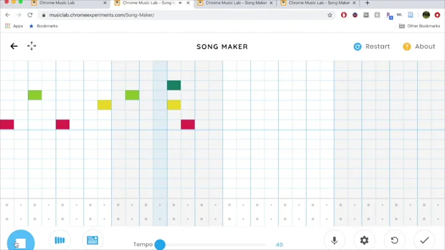Click the move/pan arrows icon

pyautogui.click(x=32, y=46)
